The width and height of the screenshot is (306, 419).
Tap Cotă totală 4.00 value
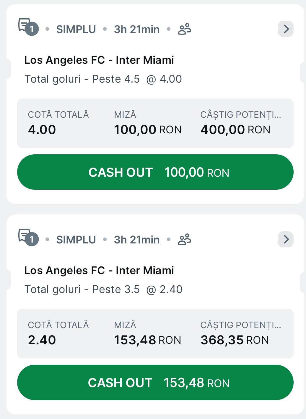tap(42, 130)
